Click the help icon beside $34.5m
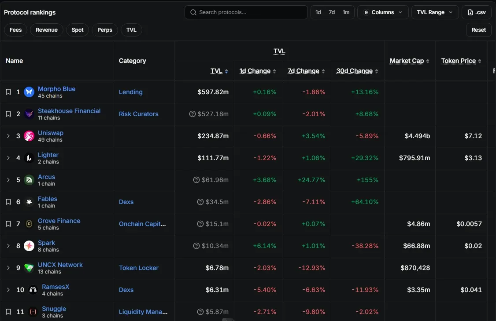This screenshot has height=321, width=496. (x=200, y=202)
